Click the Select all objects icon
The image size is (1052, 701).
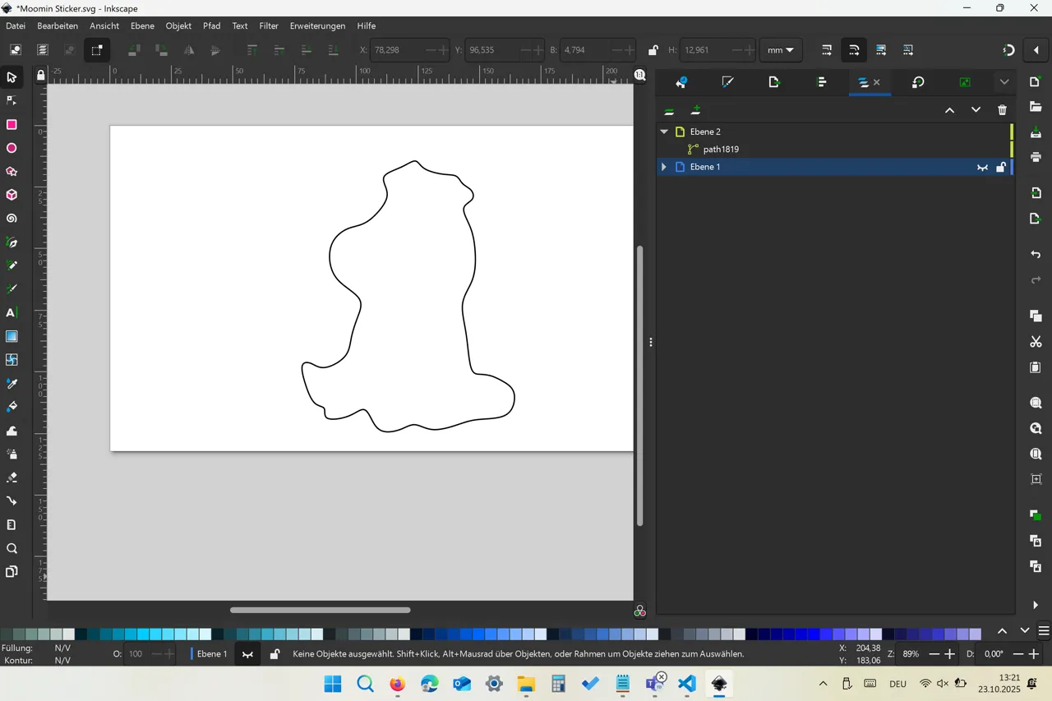[x=16, y=50]
